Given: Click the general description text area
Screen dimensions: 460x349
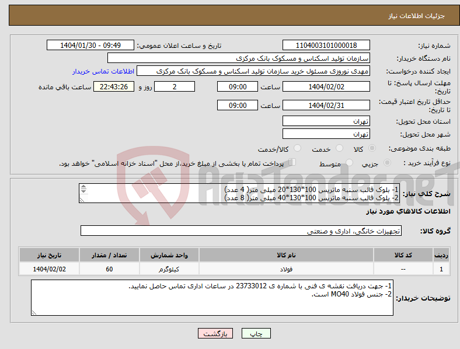Looking at the screenshot, I should [x=239, y=193].
